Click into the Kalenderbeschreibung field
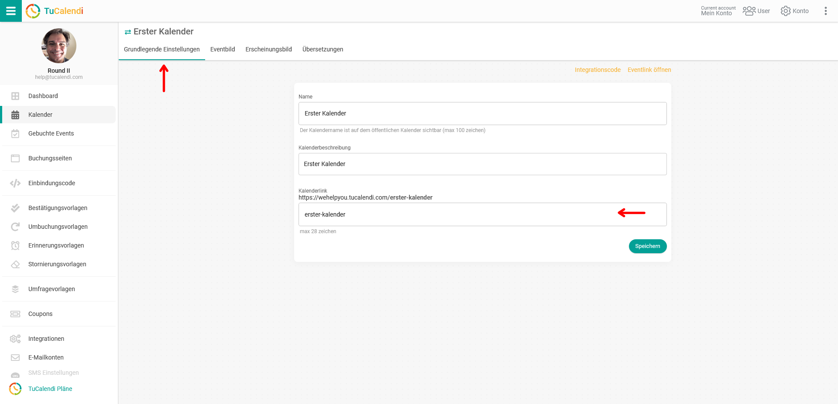838x404 pixels. 482,164
